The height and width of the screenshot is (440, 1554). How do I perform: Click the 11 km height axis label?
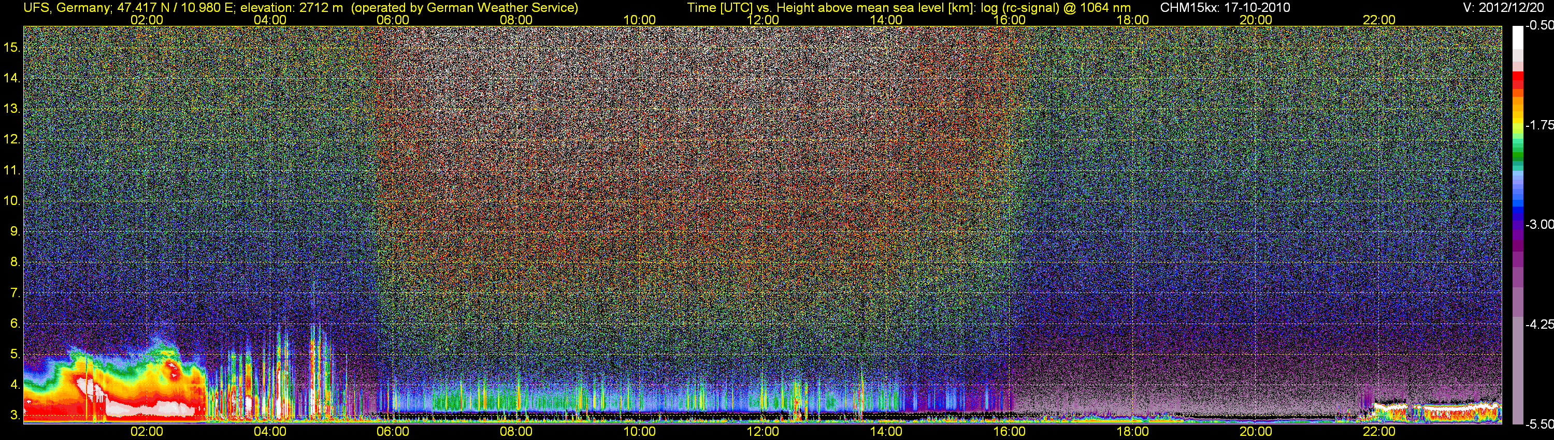[12, 171]
